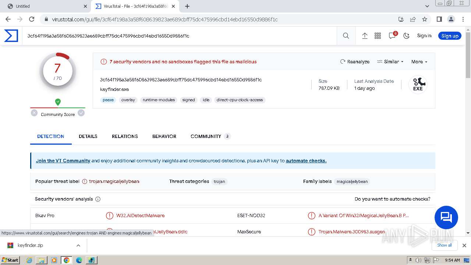Click the VirusTotal sigma logo
This screenshot has height=265, width=471.
pos(11,36)
